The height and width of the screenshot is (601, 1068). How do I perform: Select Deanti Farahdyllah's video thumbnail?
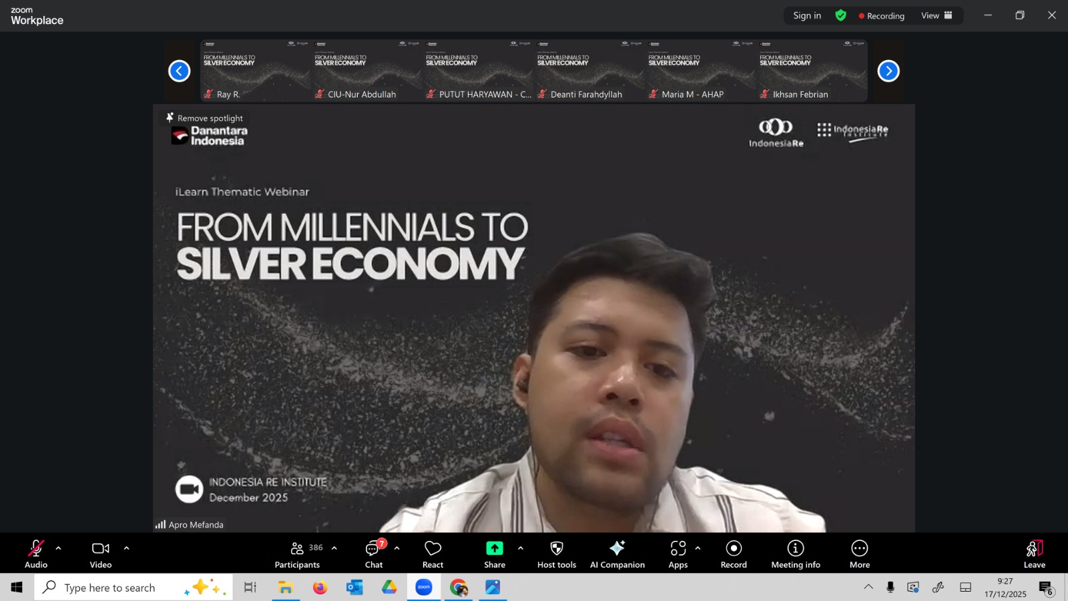point(589,70)
